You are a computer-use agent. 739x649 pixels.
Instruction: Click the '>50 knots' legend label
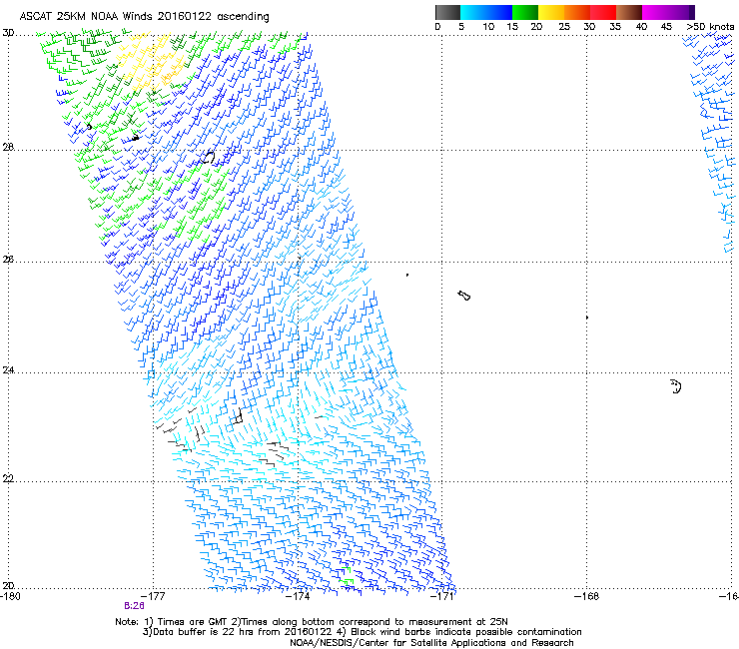tap(710, 26)
